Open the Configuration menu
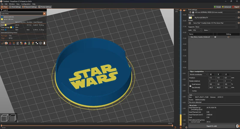Screen dimensions: 240x129 click(26, 4)
